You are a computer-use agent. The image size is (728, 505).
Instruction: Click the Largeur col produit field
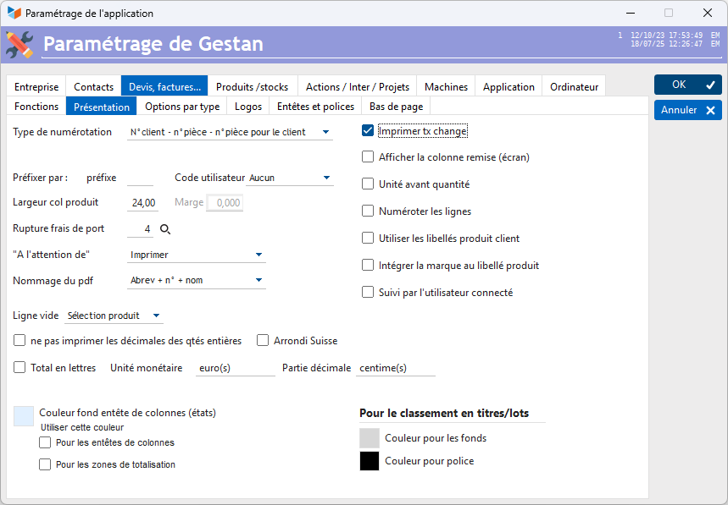click(142, 203)
